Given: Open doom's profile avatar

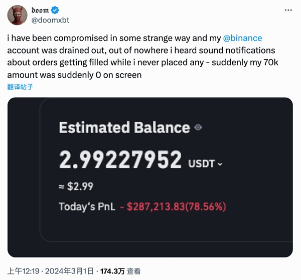Looking at the screenshot, I should 17,15.
